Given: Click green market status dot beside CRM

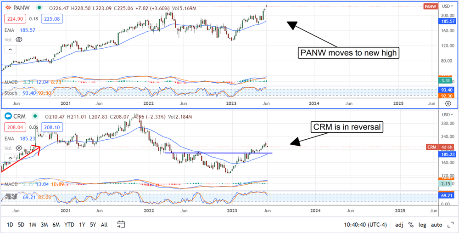Looking at the screenshot, I should click(x=34, y=116).
